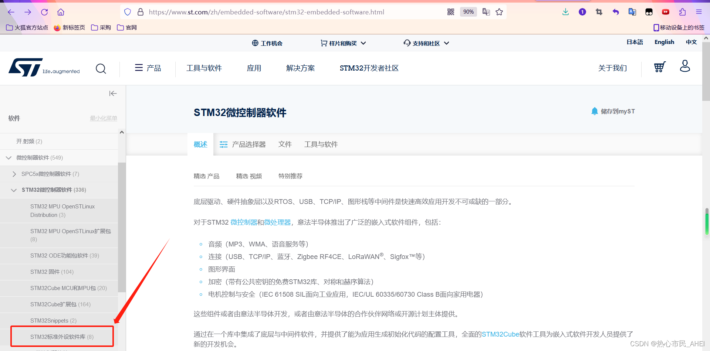
Task: Switch language to 中文
Action: tap(691, 42)
